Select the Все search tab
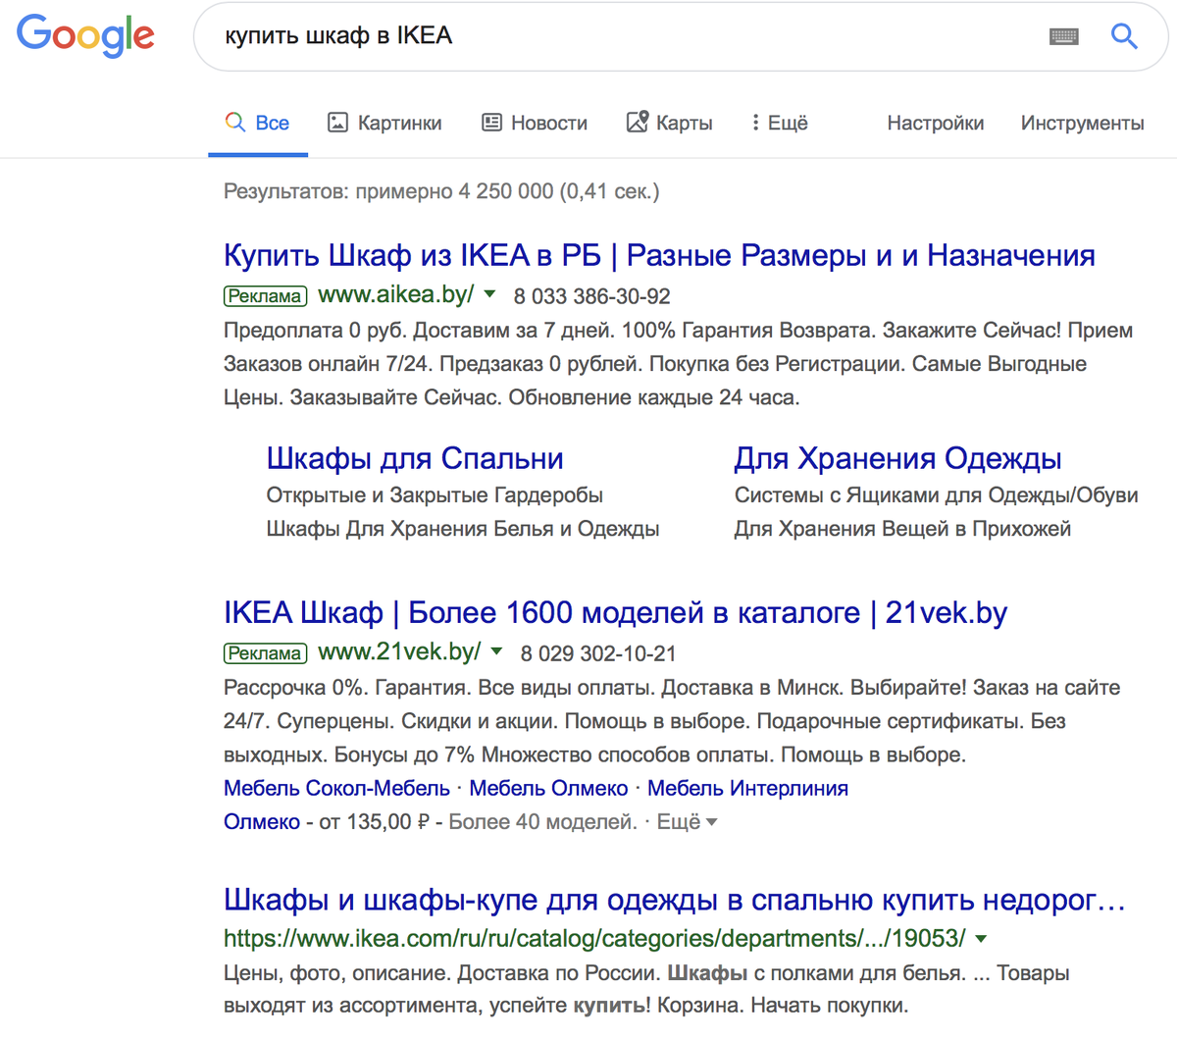1177x1039 pixels. [258, 123]
